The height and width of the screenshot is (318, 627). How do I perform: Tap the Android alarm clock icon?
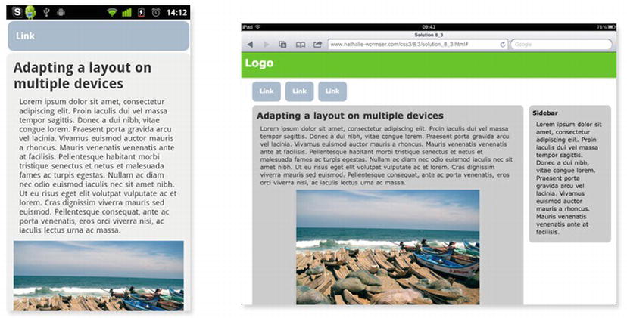tap(156, 12)
